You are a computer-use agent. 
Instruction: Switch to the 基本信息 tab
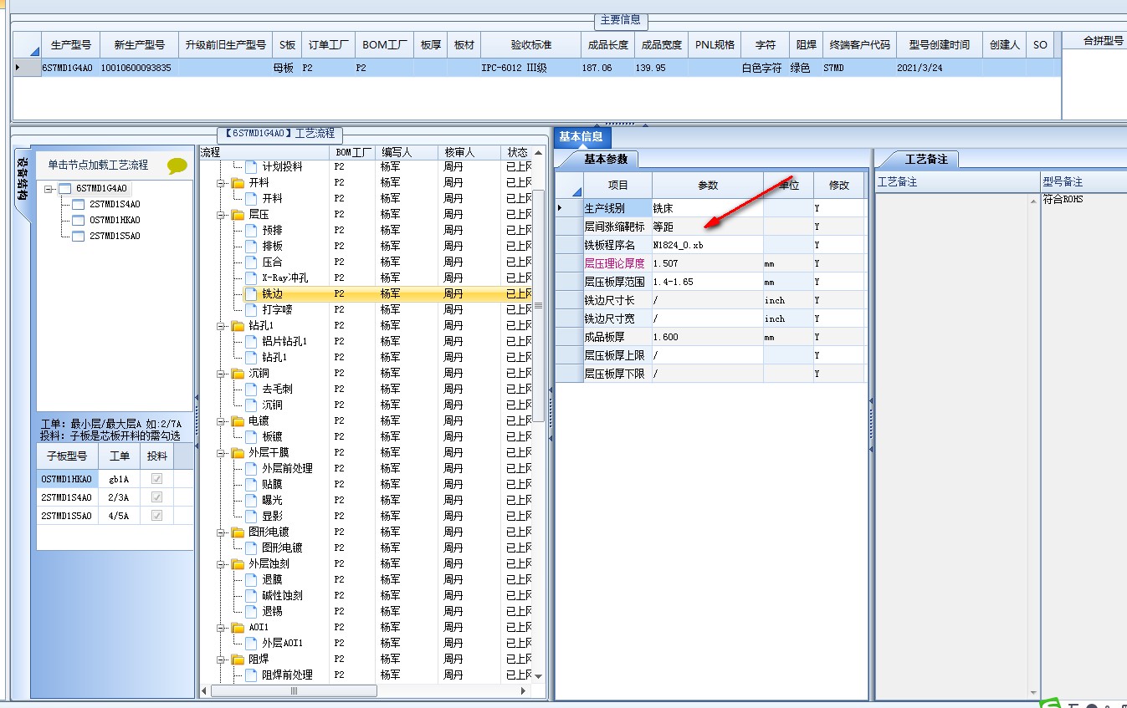pos(581,137)
